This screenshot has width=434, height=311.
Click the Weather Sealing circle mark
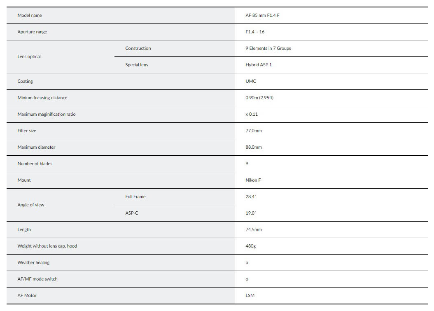[247, 263]
